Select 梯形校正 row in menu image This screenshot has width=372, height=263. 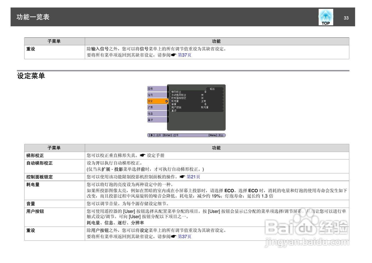click(196, 92)
